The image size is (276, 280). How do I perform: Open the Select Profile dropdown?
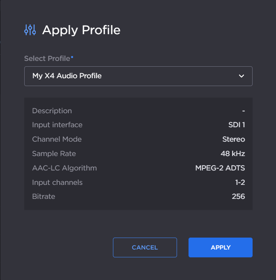click(138, 76)
